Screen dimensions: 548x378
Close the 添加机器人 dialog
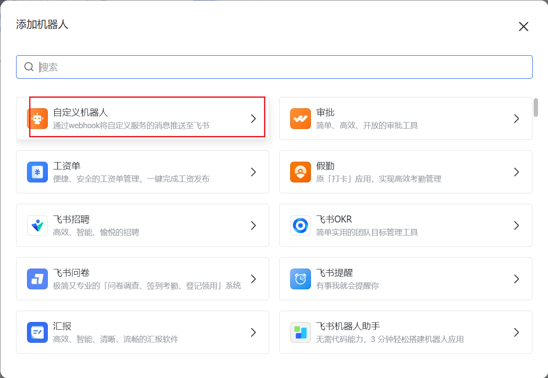[524, 27]
